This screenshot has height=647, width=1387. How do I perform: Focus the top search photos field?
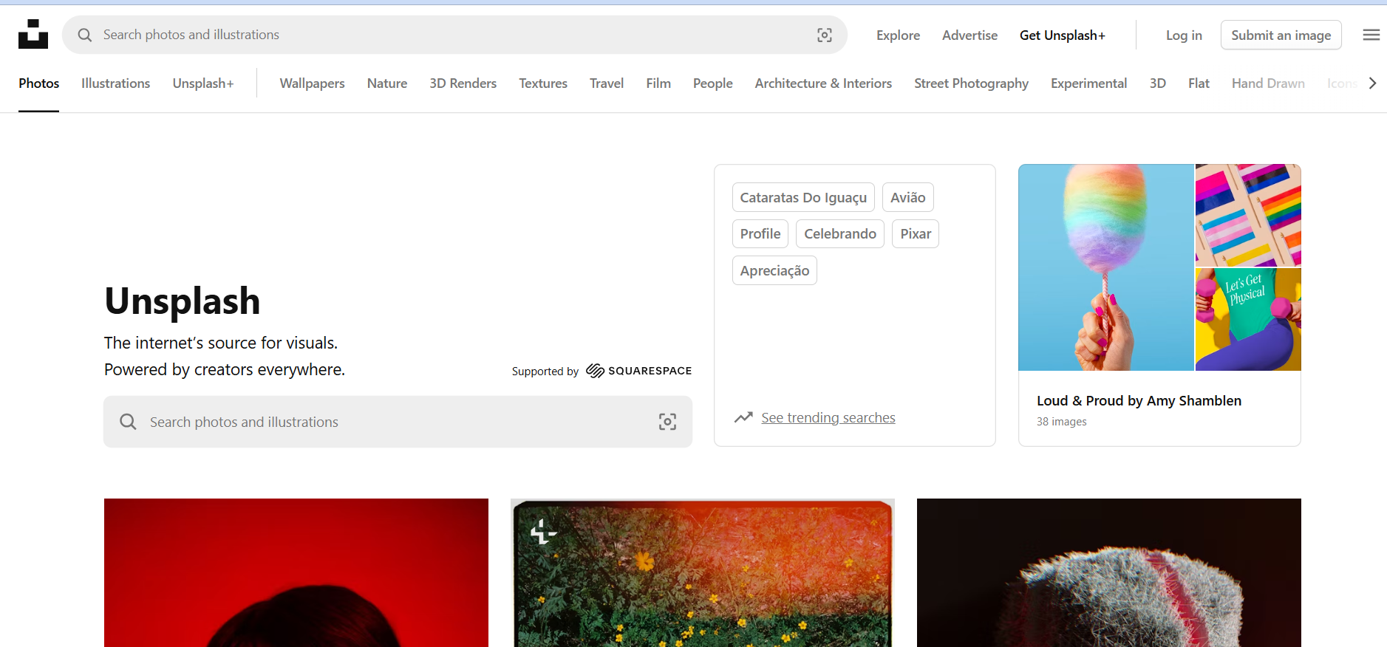tap(454, 35)
